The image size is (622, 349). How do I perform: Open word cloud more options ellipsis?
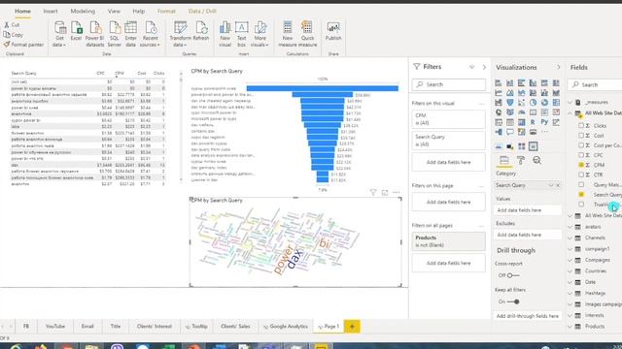click(397, 192)
